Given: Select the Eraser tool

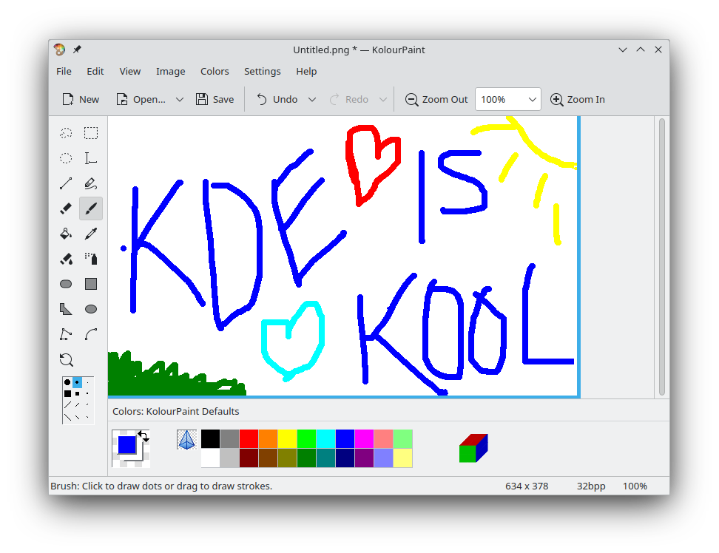Looking at the screenshot, I should point(66,208).
